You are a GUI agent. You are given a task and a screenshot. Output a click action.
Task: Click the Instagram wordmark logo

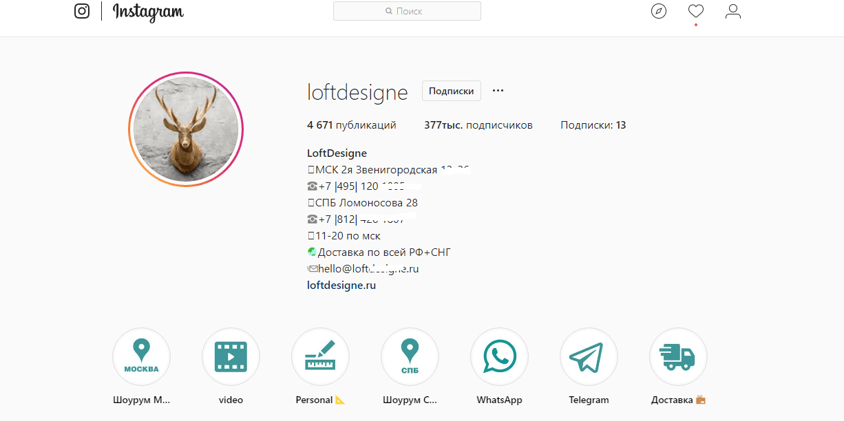[x=148, y=12]
